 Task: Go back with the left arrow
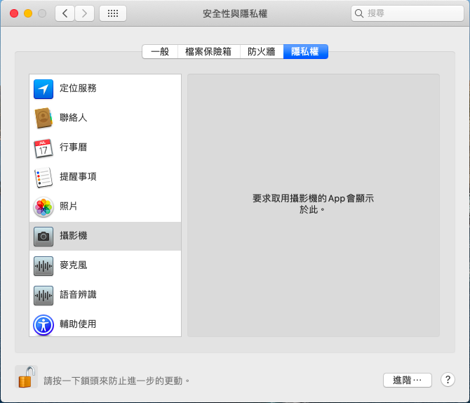pos(65,13)
